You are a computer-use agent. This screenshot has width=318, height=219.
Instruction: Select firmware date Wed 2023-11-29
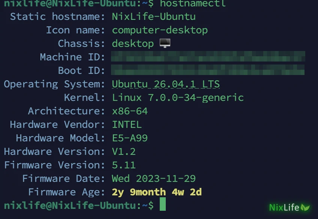tap(154, 178)
